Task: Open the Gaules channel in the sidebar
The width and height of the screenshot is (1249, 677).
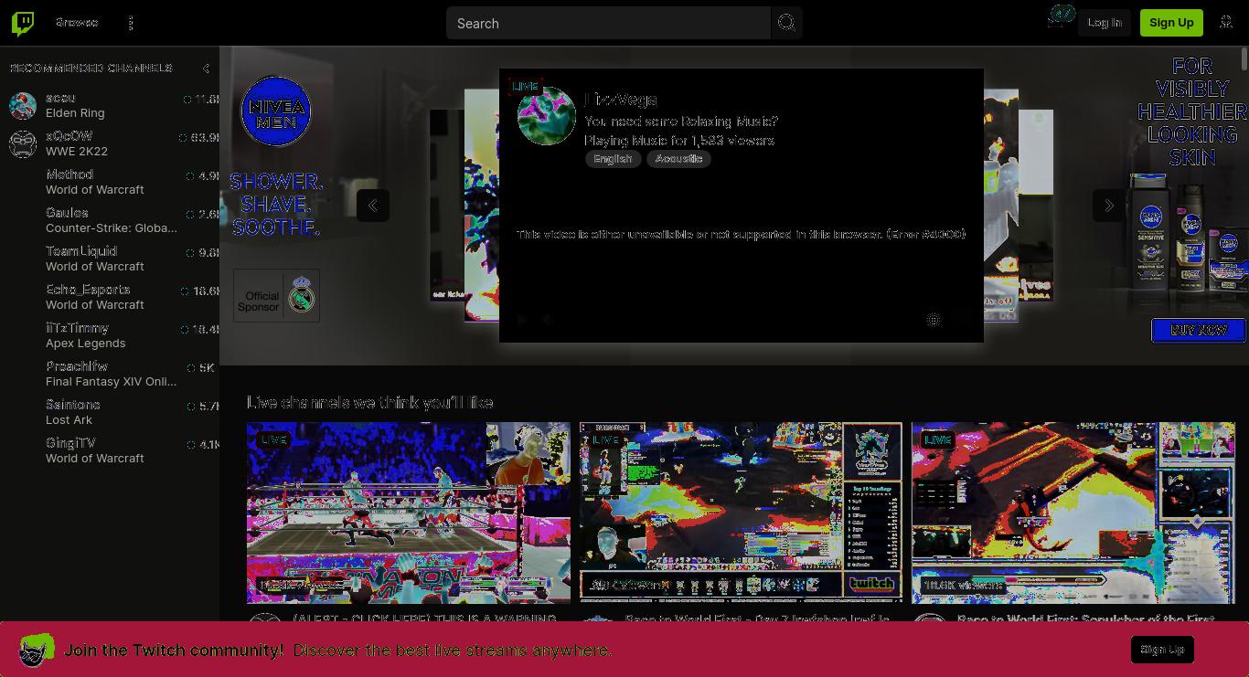Action: 110,220
